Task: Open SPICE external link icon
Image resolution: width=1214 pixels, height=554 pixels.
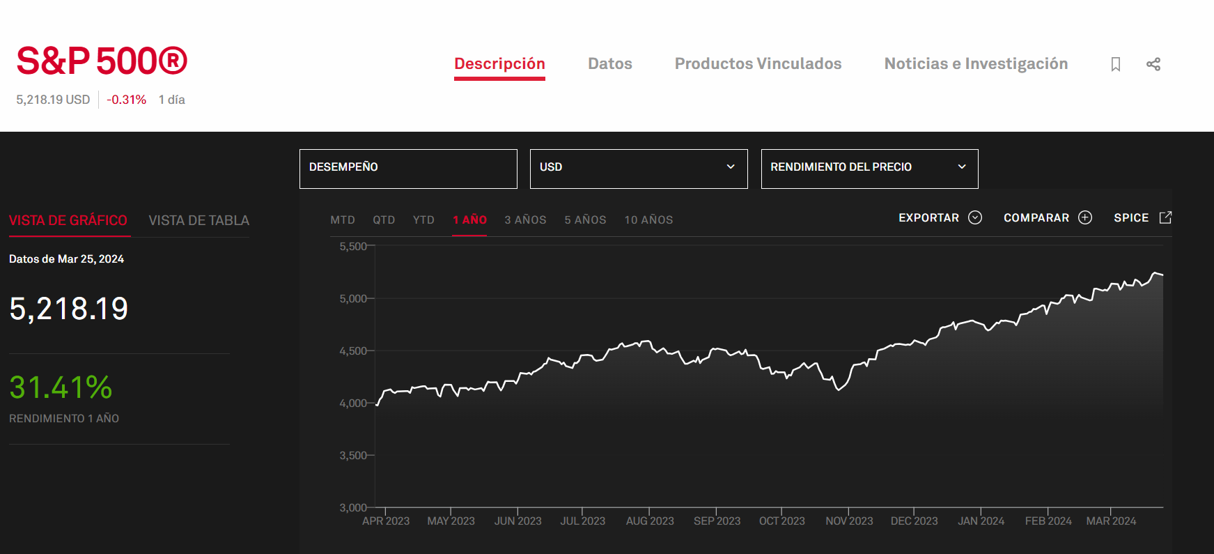Action: click(1165, 217)
